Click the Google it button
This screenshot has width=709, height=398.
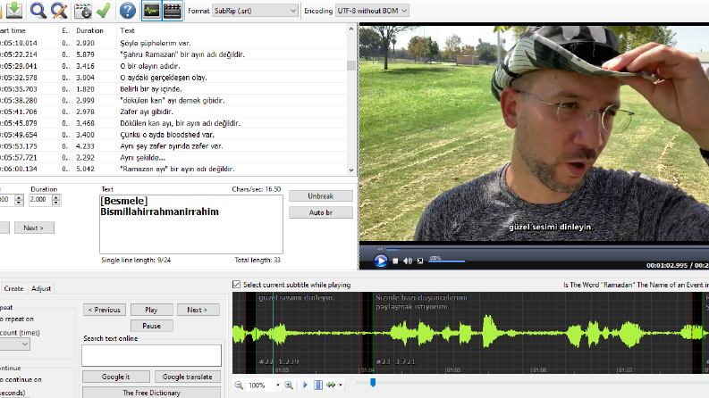(x=115, y=377)
